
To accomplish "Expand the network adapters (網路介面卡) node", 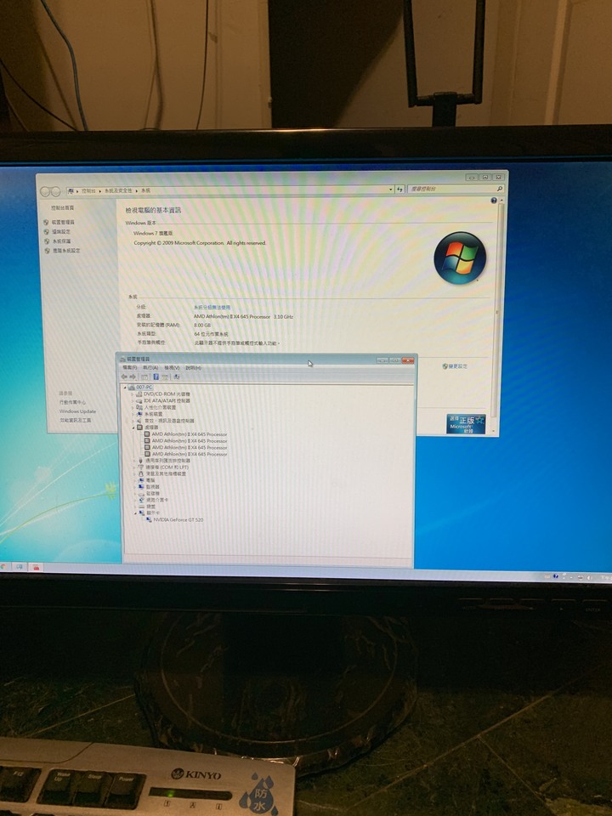I will point(135,500).
